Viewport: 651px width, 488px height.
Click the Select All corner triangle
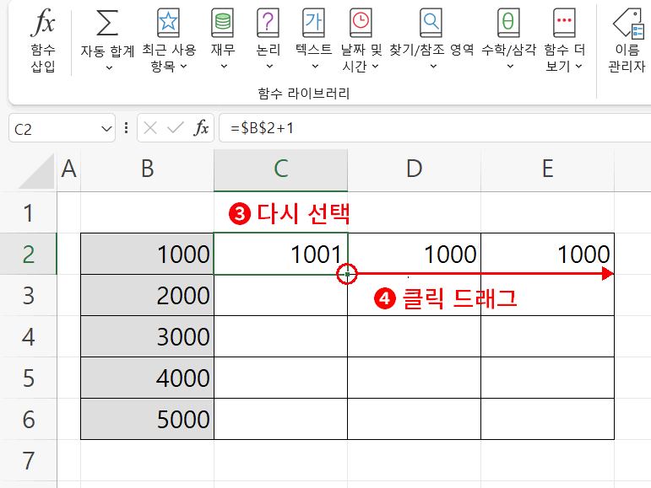[x=37, y=171]
